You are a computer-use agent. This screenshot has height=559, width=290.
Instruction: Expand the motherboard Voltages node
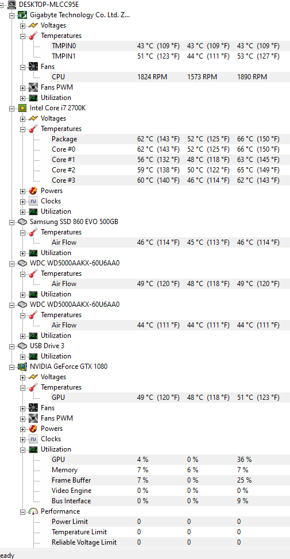tap(23, 26)
